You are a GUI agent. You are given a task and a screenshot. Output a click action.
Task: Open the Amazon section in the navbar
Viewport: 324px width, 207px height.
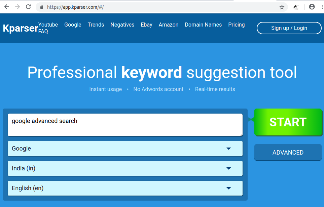tap(168, 25)
